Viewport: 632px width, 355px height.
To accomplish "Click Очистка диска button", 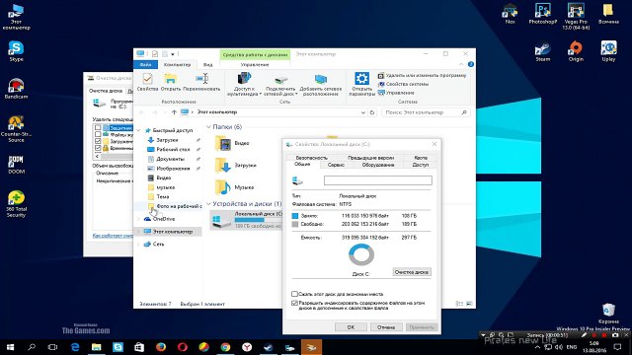I will point(412,272).
